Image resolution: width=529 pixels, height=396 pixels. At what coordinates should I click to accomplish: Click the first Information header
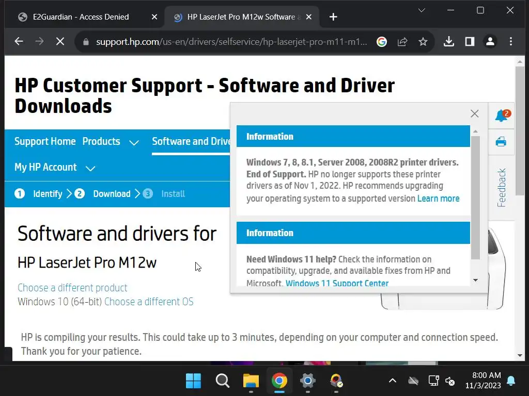click(353, 136)
